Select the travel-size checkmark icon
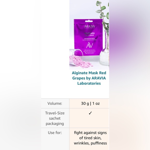Image resolution: width=150 pixels, height=150 pixels. pyautogui.click(x=90, y=113)
